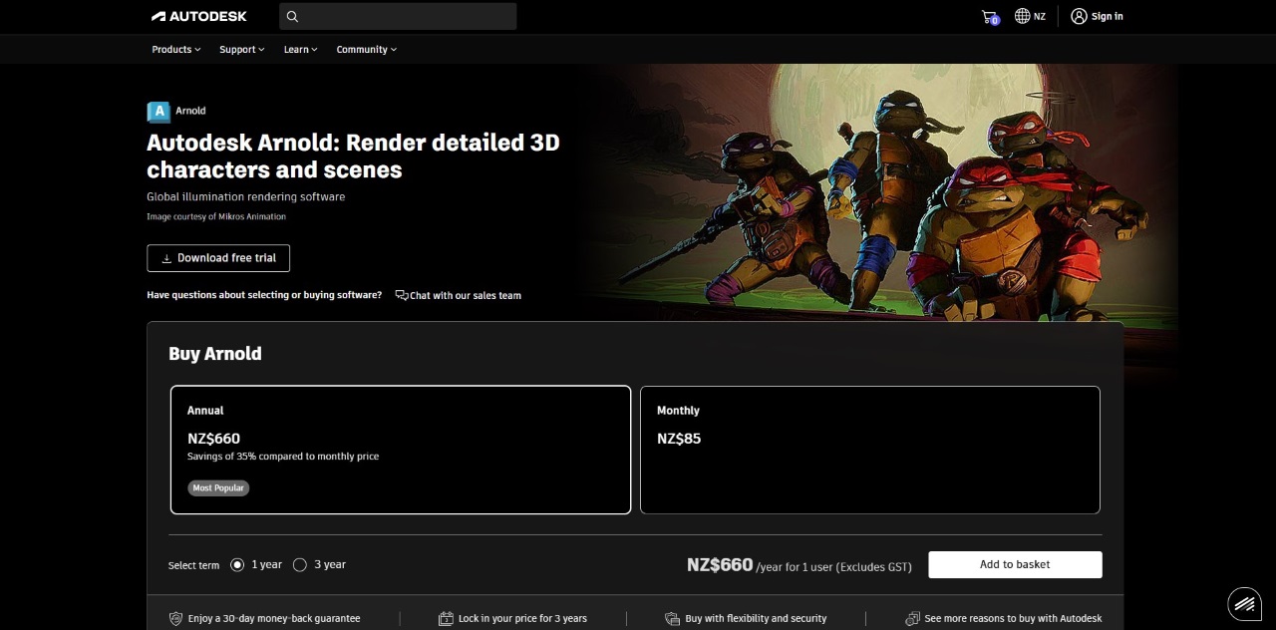Select the 1 year term radio button

237,564
